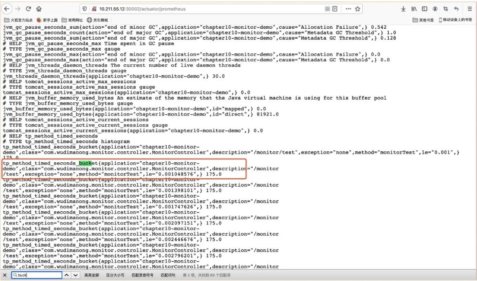Viewport: 477px width, 281px height.
Task: Open the 火狐官方站点 bookmark folder
Action: tap(18, 20)
